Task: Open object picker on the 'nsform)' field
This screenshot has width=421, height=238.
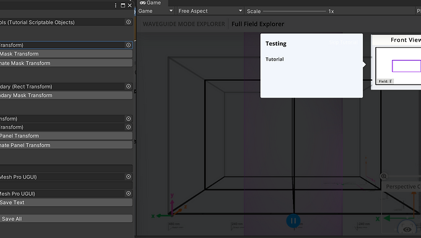Action: tap(128, 119)
